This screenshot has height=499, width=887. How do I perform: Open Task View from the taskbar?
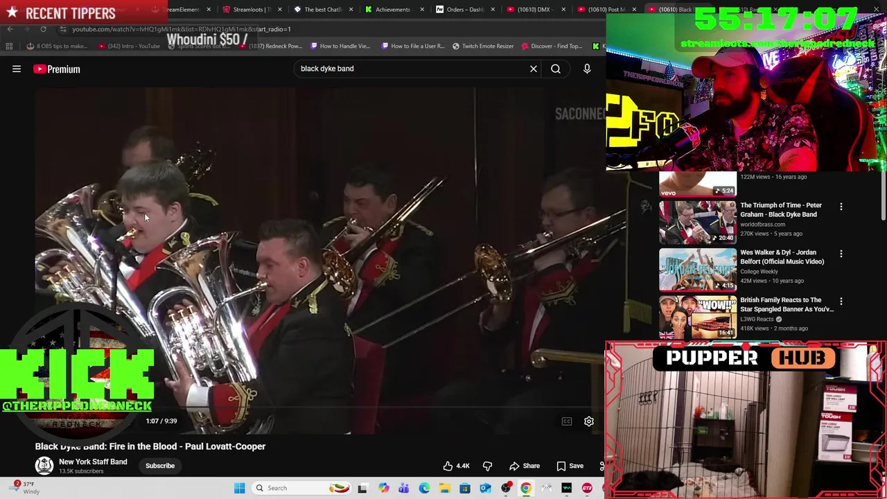362,488
